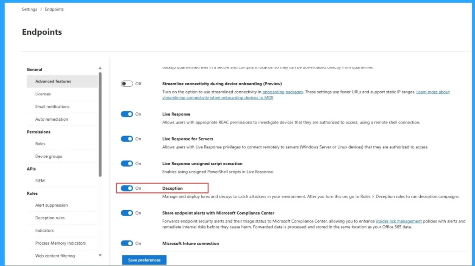Click the Live Response feature title

(176, 114)
